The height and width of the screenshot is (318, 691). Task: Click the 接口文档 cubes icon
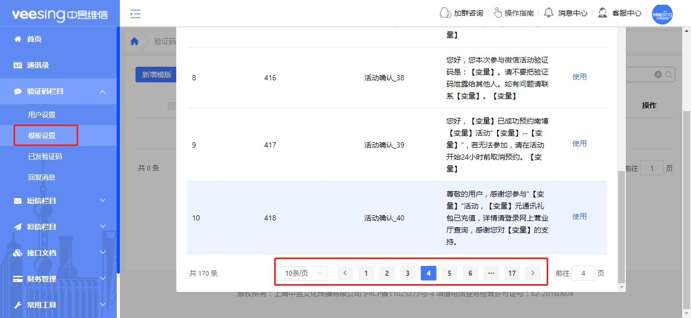(18, 253)
